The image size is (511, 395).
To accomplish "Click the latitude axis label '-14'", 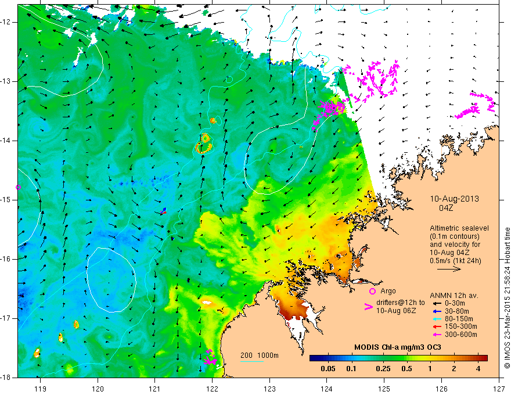I will pos(6,141).
